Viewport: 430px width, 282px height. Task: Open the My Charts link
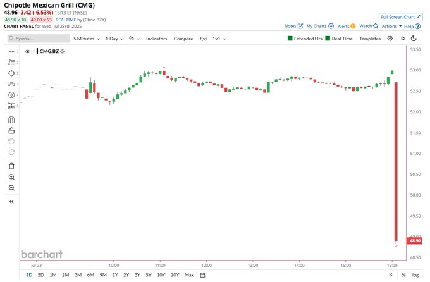pos(320,26)
